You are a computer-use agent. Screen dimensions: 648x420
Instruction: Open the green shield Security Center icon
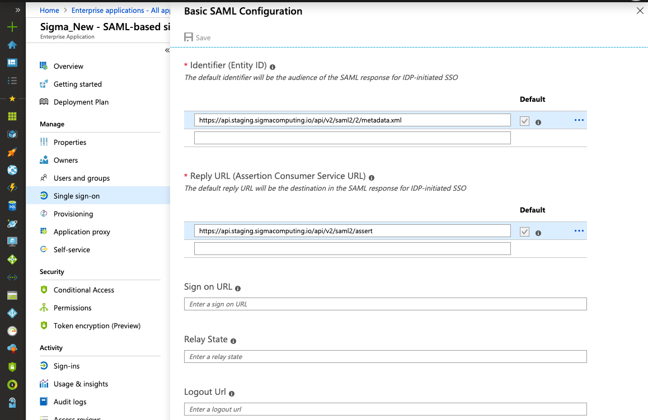pyautogui.click(x=12, y=367)
